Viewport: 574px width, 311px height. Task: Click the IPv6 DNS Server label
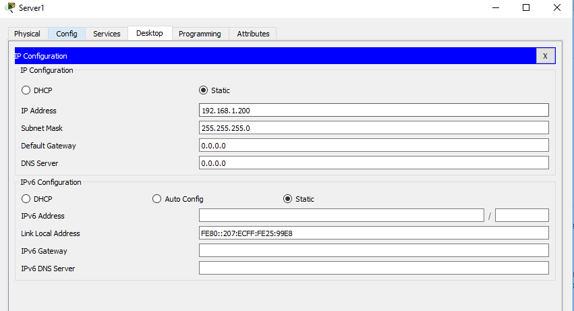coord(48,268)
